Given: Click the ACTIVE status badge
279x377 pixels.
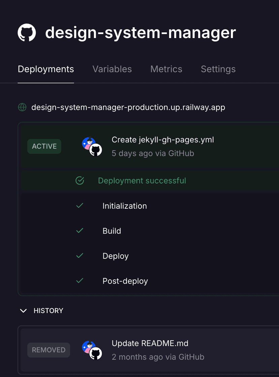Looking at the screenshot, I should tap(44, 146).
